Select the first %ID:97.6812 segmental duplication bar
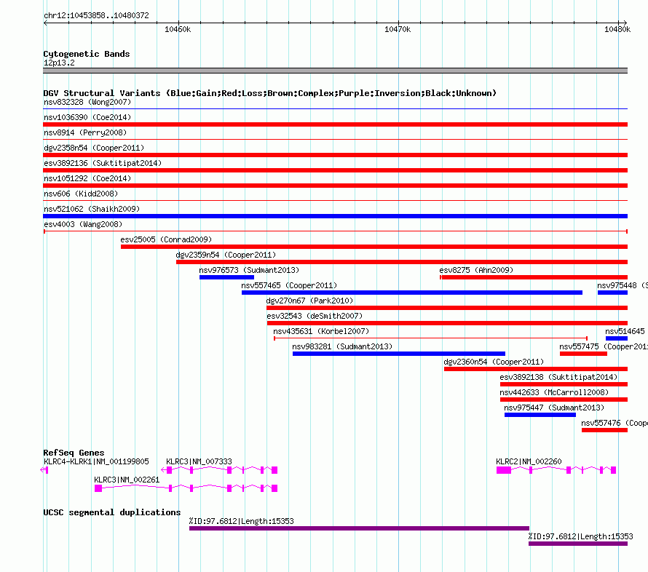The height and width of the screenshot is (572, 648). pos(359,528)
